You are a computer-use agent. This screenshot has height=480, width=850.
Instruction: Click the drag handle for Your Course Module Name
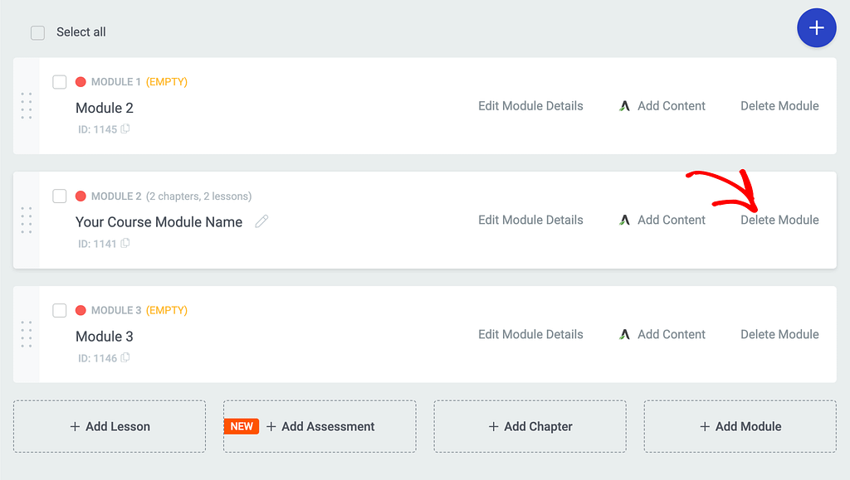[27, 221]
